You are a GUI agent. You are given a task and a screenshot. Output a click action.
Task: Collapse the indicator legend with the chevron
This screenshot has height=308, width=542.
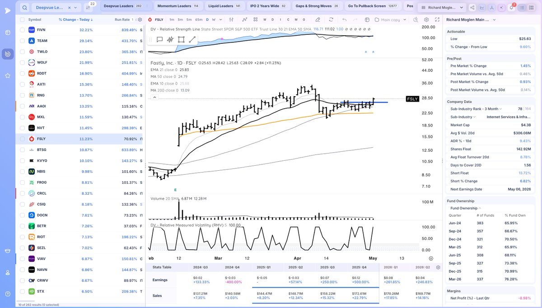point(154,97)
